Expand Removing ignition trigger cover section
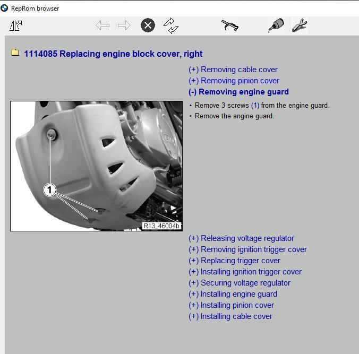This screenshot has height=354, width=359. tap(247, 249)
